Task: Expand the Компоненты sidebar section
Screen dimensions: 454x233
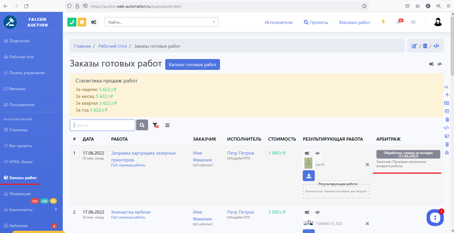Action: pos(56,209)
